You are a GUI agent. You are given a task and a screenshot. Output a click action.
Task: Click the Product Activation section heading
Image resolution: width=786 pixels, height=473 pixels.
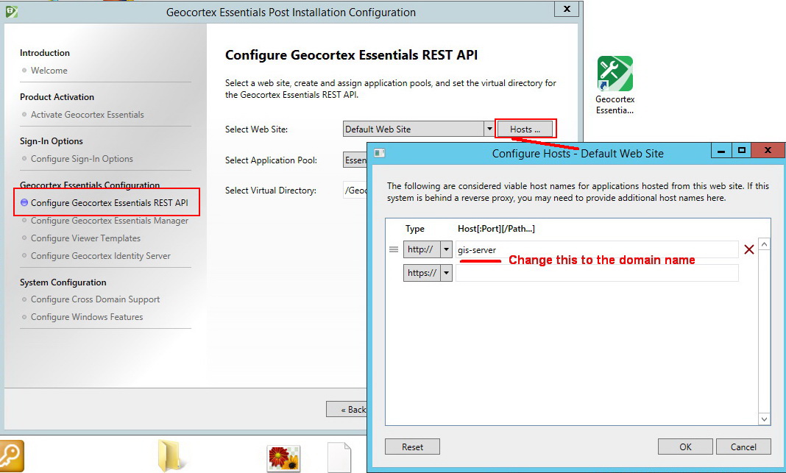(57, 97)
